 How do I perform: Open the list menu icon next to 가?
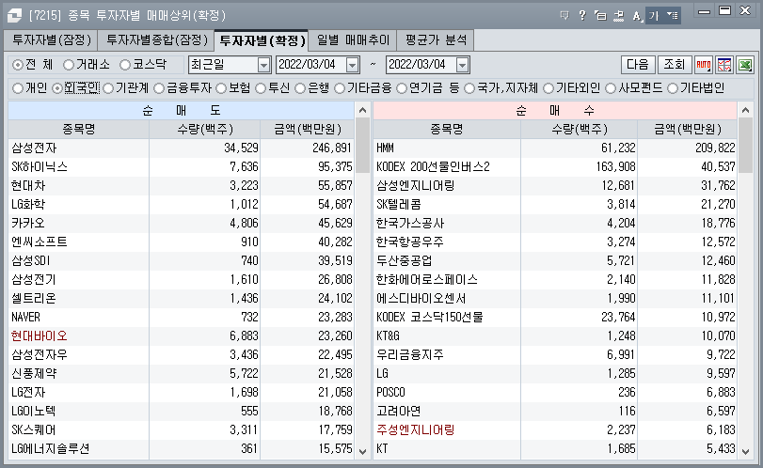(672, 16)
